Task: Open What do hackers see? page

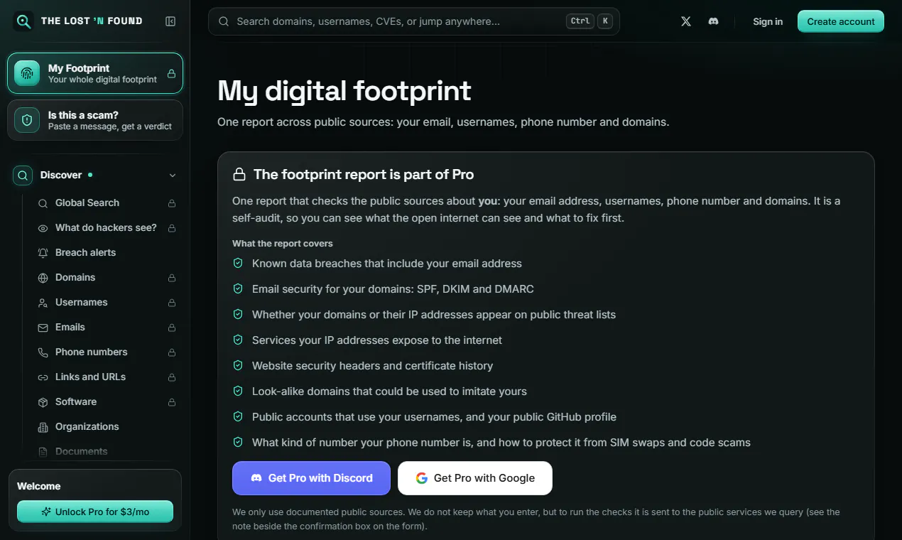Action: (107, 228)
